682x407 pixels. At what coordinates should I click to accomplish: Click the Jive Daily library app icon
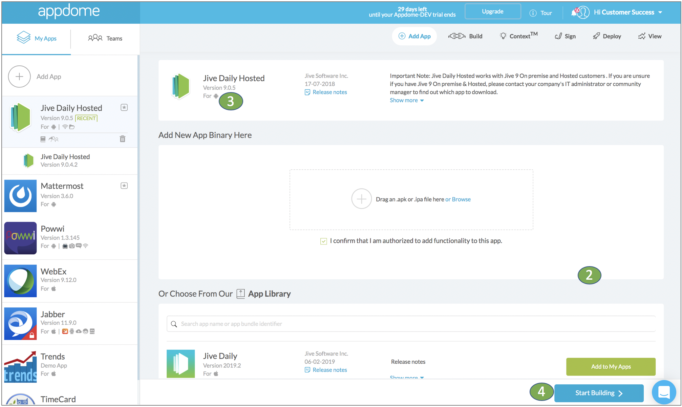181,364
